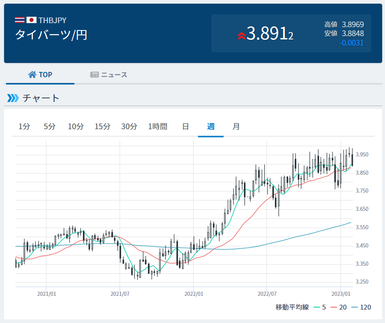Click the 2021/07 date axis label
Viewport: 385px width, 323px height.
point(120,294)
